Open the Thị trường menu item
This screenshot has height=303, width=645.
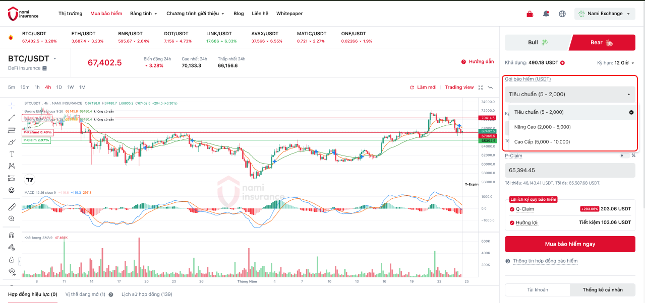(x=70, y=14)
